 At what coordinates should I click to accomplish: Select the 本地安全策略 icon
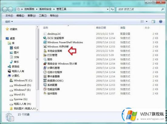(45, 51)
